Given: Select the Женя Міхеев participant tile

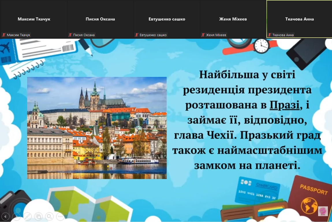Looking at the screenshot, I should pyautogui.click(x=233, y=19).
